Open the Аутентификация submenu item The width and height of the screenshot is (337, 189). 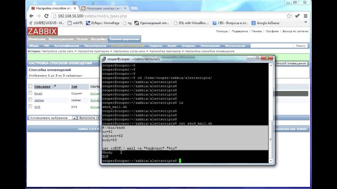[x=67, y=46]
